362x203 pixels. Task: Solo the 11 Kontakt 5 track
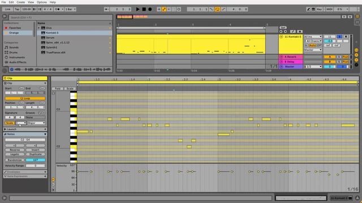(x=339, y=37)
